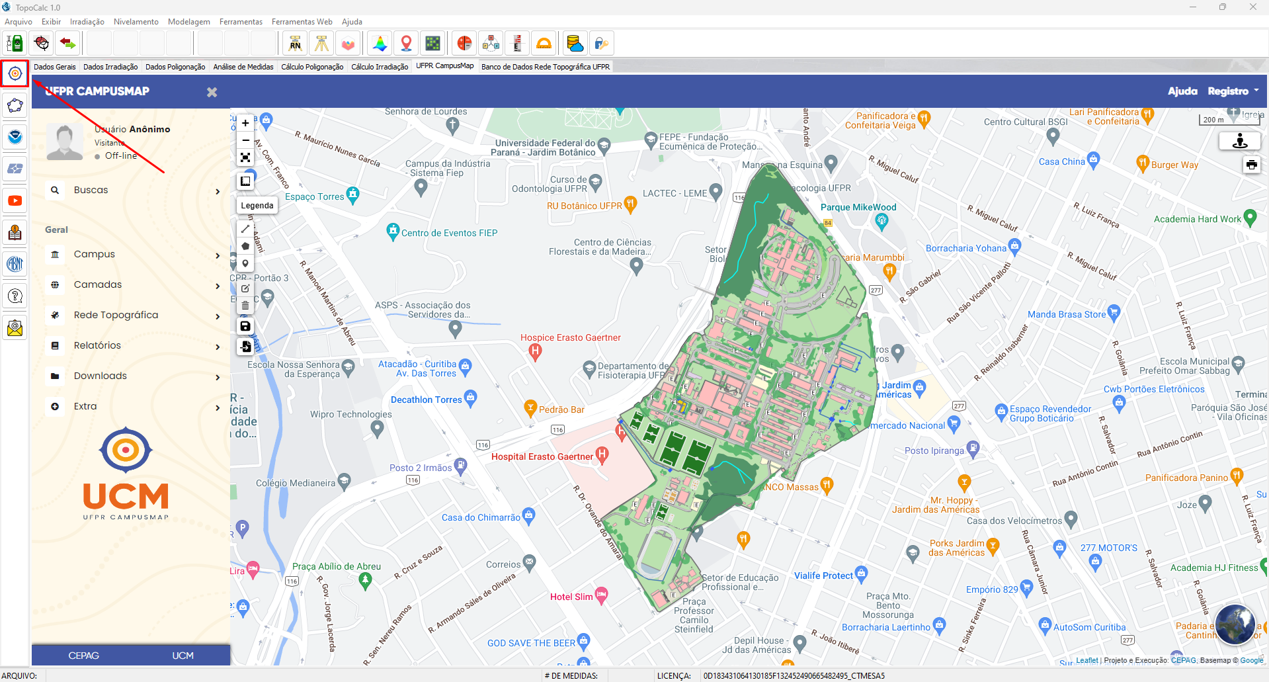Zoom out on the map

(x=245, y=140)
